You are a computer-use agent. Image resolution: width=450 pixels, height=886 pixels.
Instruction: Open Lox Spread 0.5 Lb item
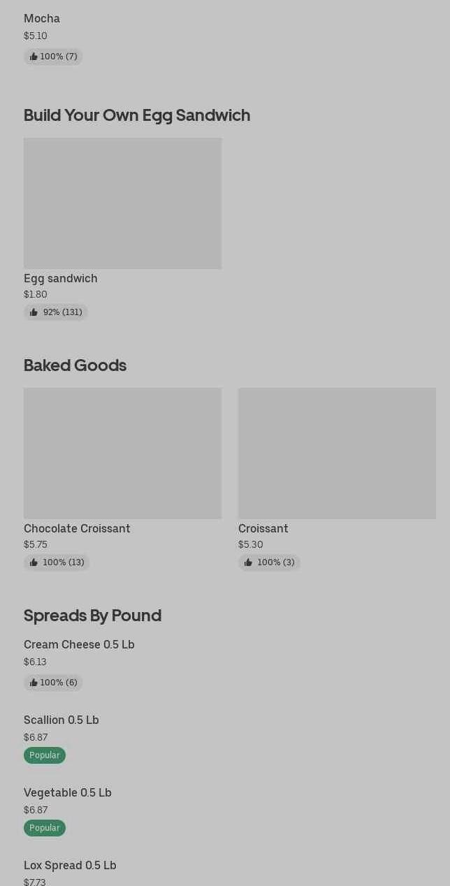coord(70,866)
